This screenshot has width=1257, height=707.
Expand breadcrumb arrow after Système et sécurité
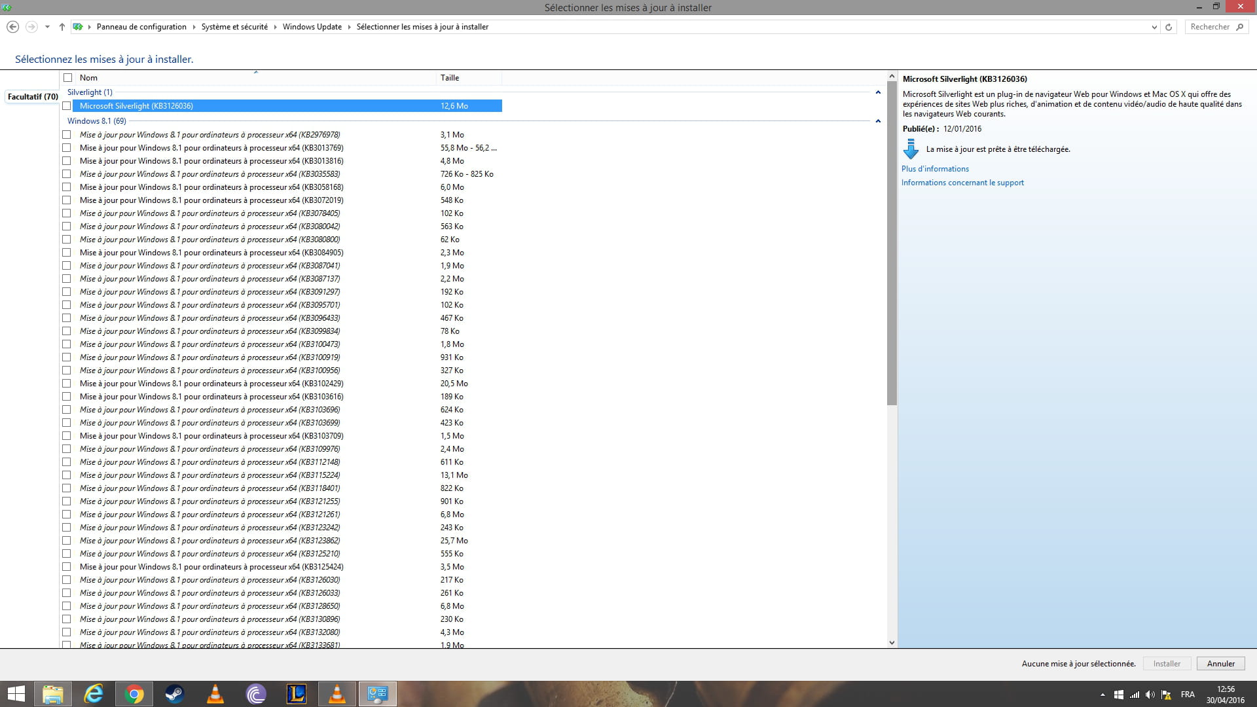pos(275,27)
